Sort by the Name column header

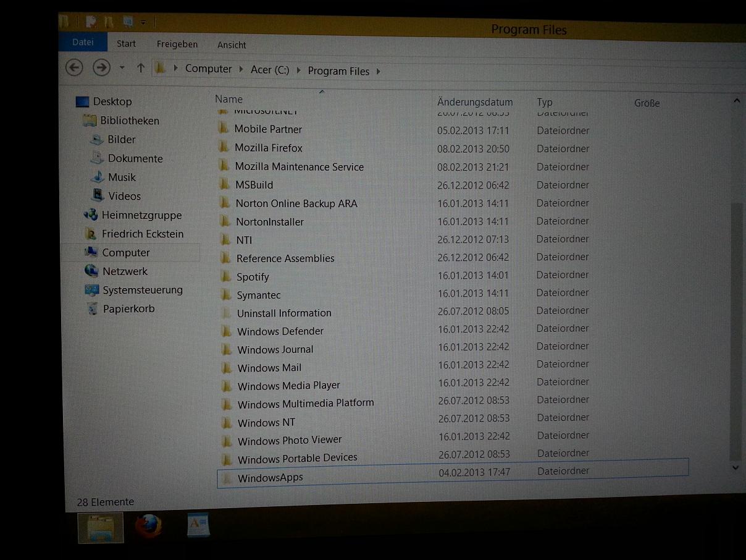coord(228,99)
